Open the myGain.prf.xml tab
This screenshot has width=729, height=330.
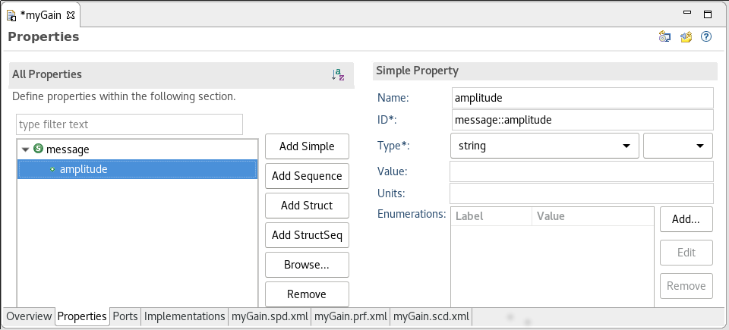[x=350, y=316]
